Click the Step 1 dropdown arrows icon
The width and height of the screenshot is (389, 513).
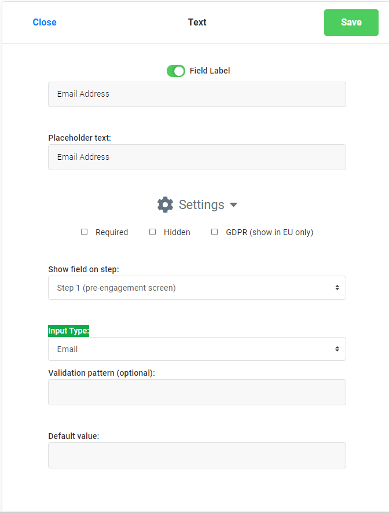tap(337, 288)
